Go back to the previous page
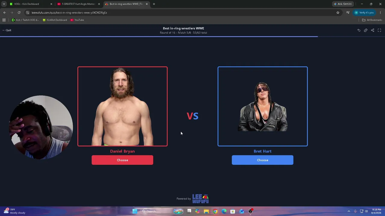Image resolution: width=385 pixels, height=216 pixels. tap(5, 13)
